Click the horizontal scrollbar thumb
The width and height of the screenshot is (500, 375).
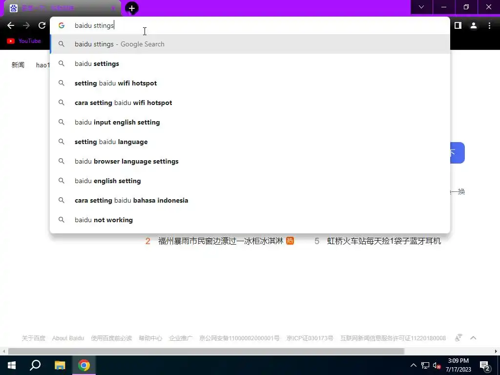tap(207, 352)
